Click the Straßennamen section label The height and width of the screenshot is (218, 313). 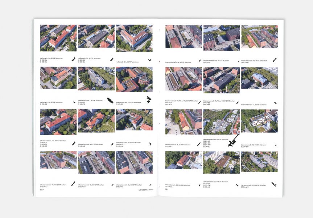(x=146, y=190)
